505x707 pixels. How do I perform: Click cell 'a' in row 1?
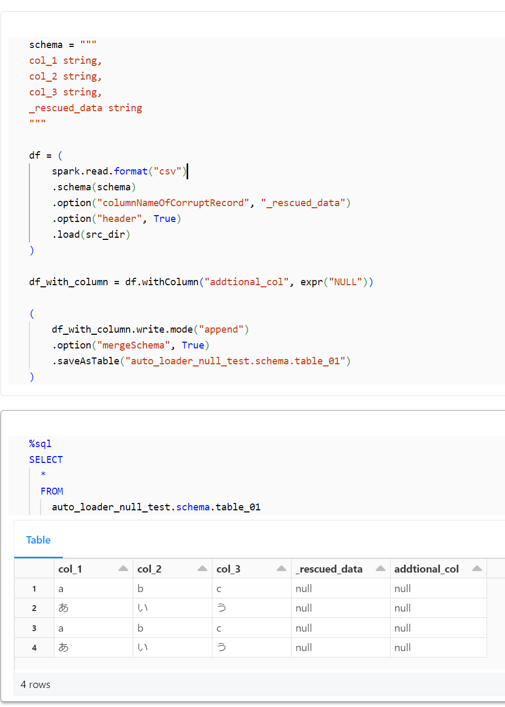93,588
